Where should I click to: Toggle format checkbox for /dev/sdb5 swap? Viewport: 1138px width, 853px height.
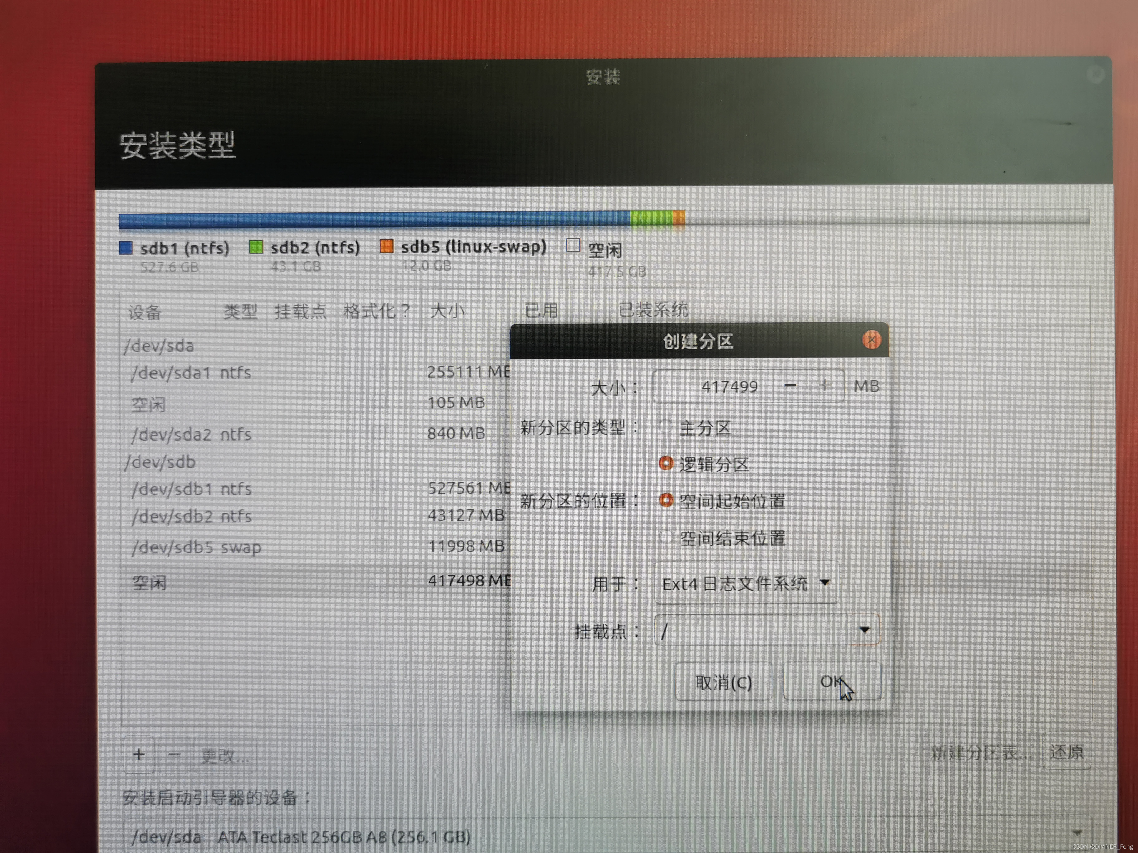point(379,546)
